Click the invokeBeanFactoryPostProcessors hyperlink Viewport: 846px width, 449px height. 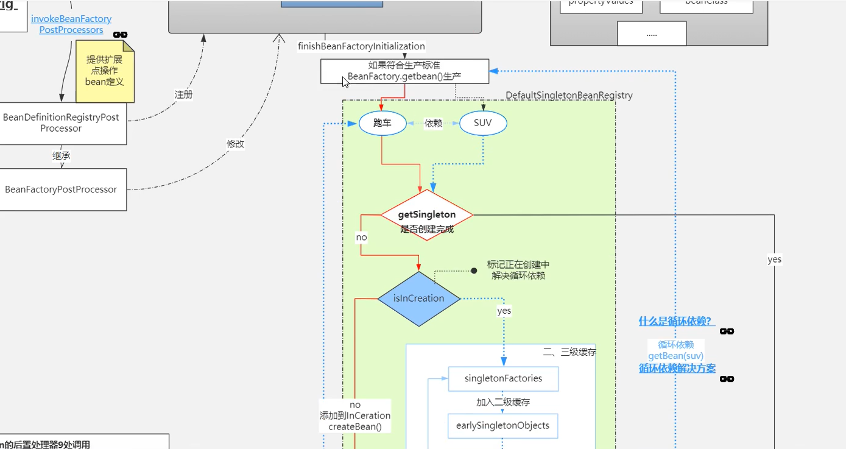tap(71, 24)
